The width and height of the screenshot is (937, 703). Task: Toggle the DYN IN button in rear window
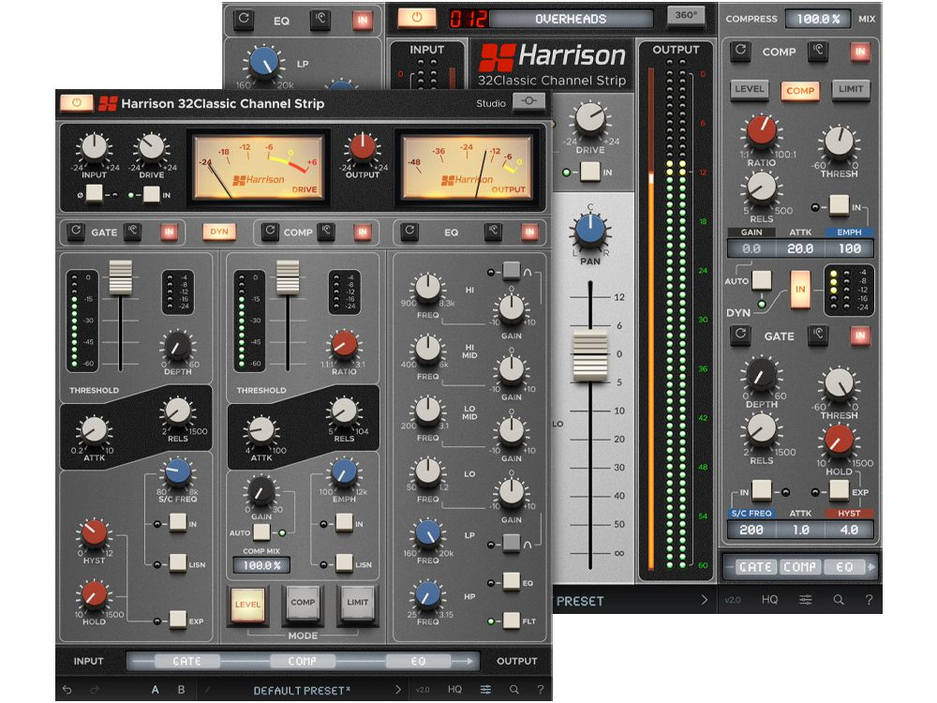point(800,290)
